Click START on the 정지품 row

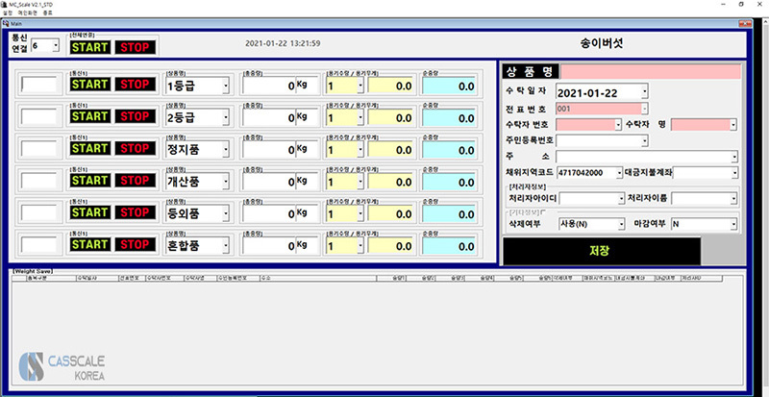tap(89, 148)
